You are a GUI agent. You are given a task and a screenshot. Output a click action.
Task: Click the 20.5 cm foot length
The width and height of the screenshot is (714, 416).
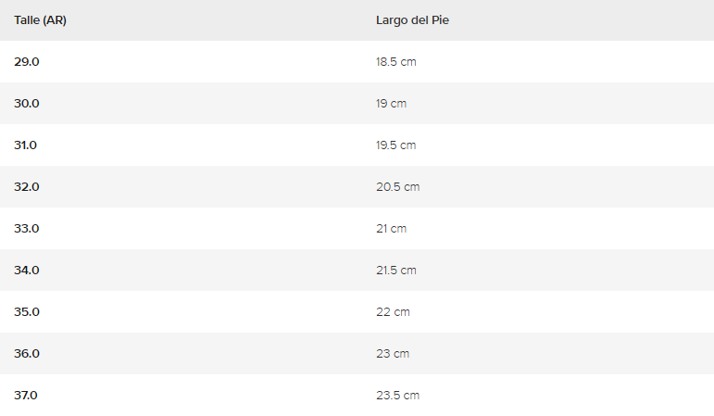(397, 187)
